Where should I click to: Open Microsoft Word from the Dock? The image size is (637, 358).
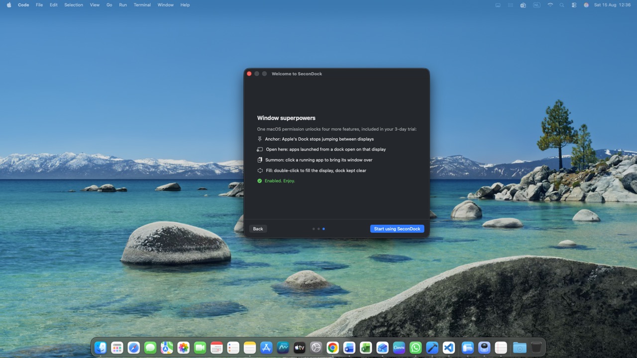[x=349, y=348]
